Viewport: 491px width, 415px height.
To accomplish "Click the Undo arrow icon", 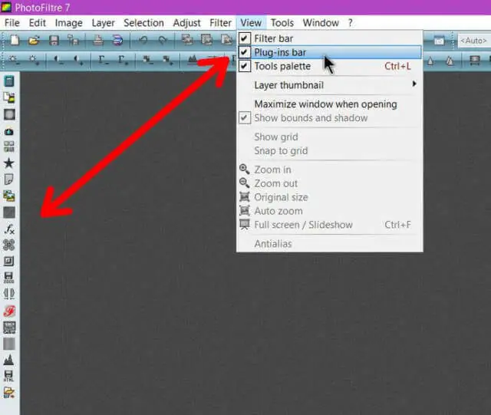I will (143, 41).
